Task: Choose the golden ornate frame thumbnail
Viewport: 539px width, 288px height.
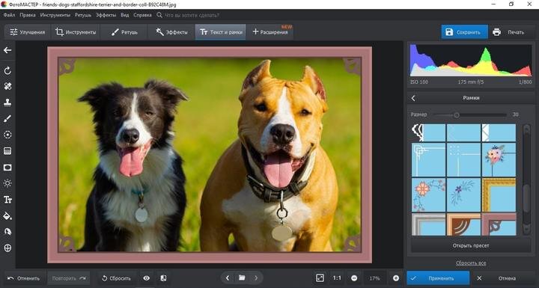Action: pyautogui.click(x=499, y=194)
